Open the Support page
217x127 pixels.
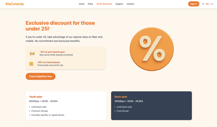[119, 4]
